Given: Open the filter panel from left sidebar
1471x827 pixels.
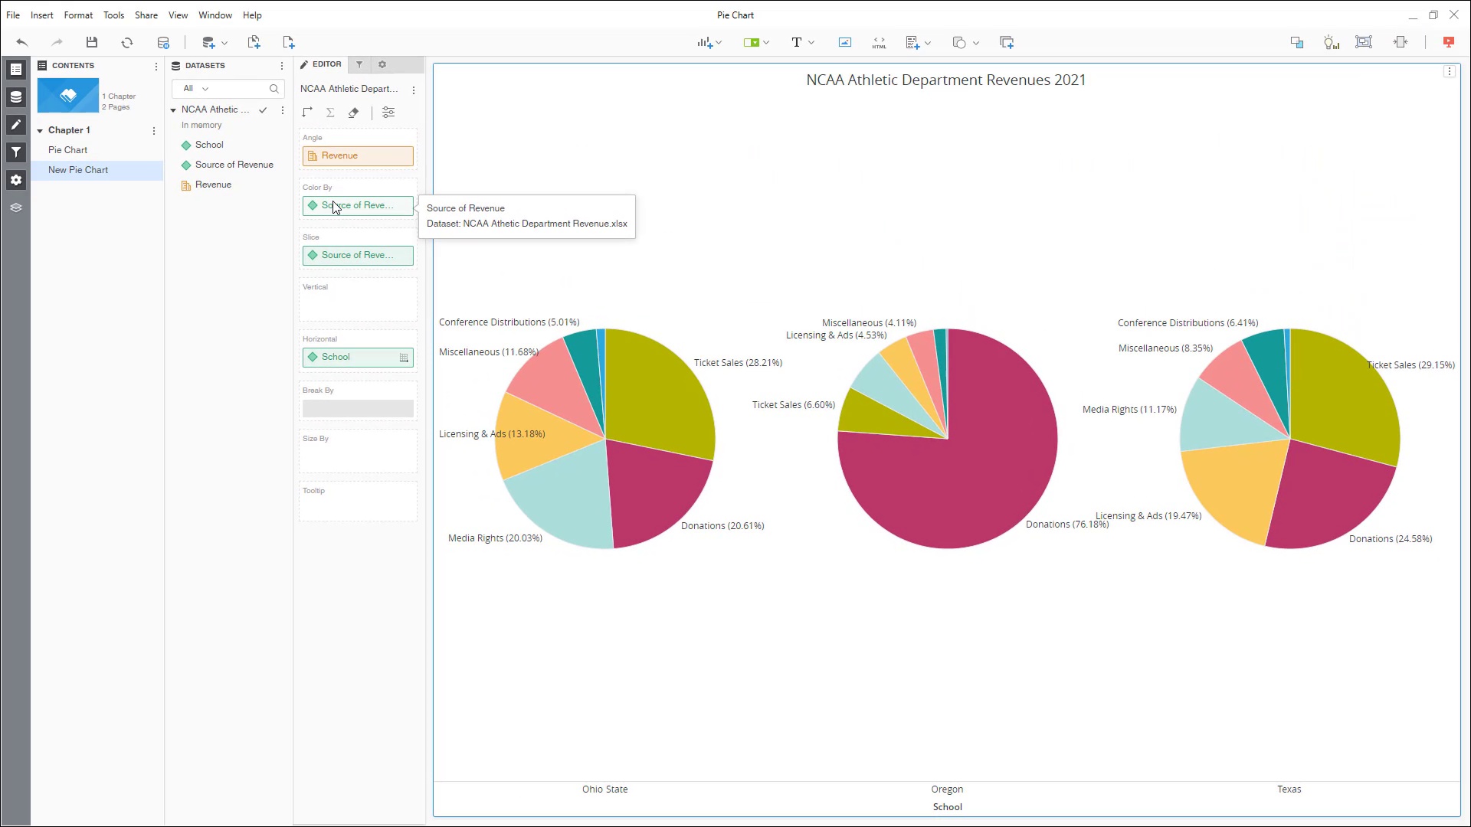Looking at the screenshot, I should (15, 152).
